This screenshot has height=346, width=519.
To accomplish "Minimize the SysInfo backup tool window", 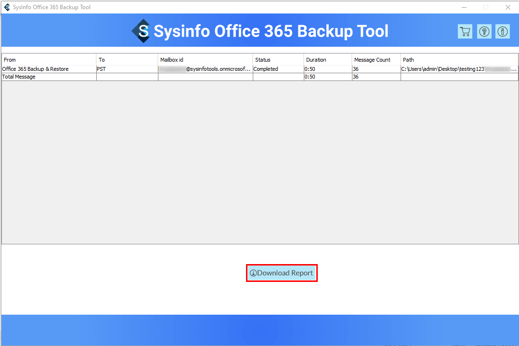I will (x=464, y=7).
